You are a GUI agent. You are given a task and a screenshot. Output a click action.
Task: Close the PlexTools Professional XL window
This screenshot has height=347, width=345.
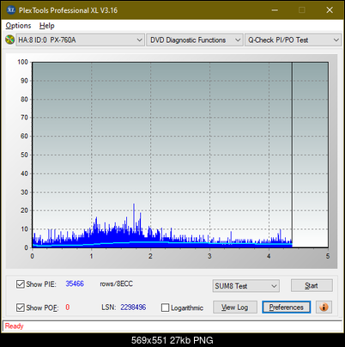click(x=330, y=10)
